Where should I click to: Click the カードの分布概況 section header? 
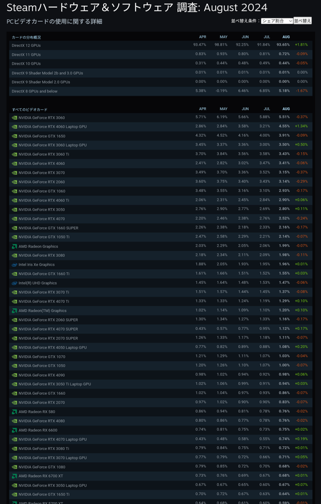[x=26, y=37]
